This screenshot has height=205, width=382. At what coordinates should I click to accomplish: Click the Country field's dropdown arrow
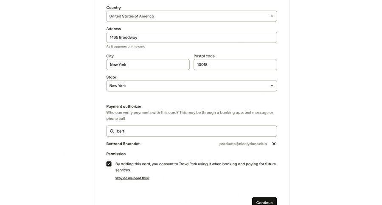(x=272, y=16)
